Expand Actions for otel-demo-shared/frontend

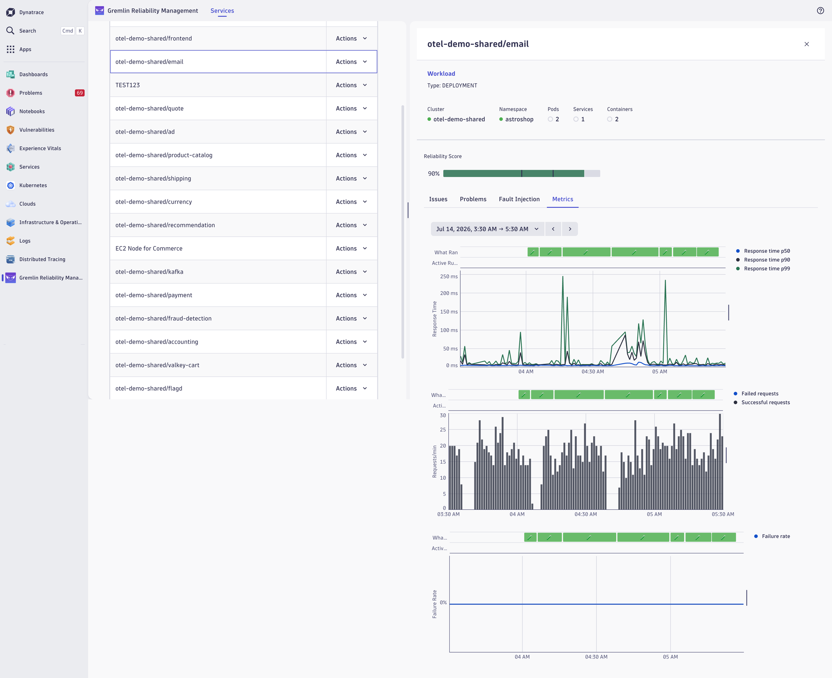point(352,38)
